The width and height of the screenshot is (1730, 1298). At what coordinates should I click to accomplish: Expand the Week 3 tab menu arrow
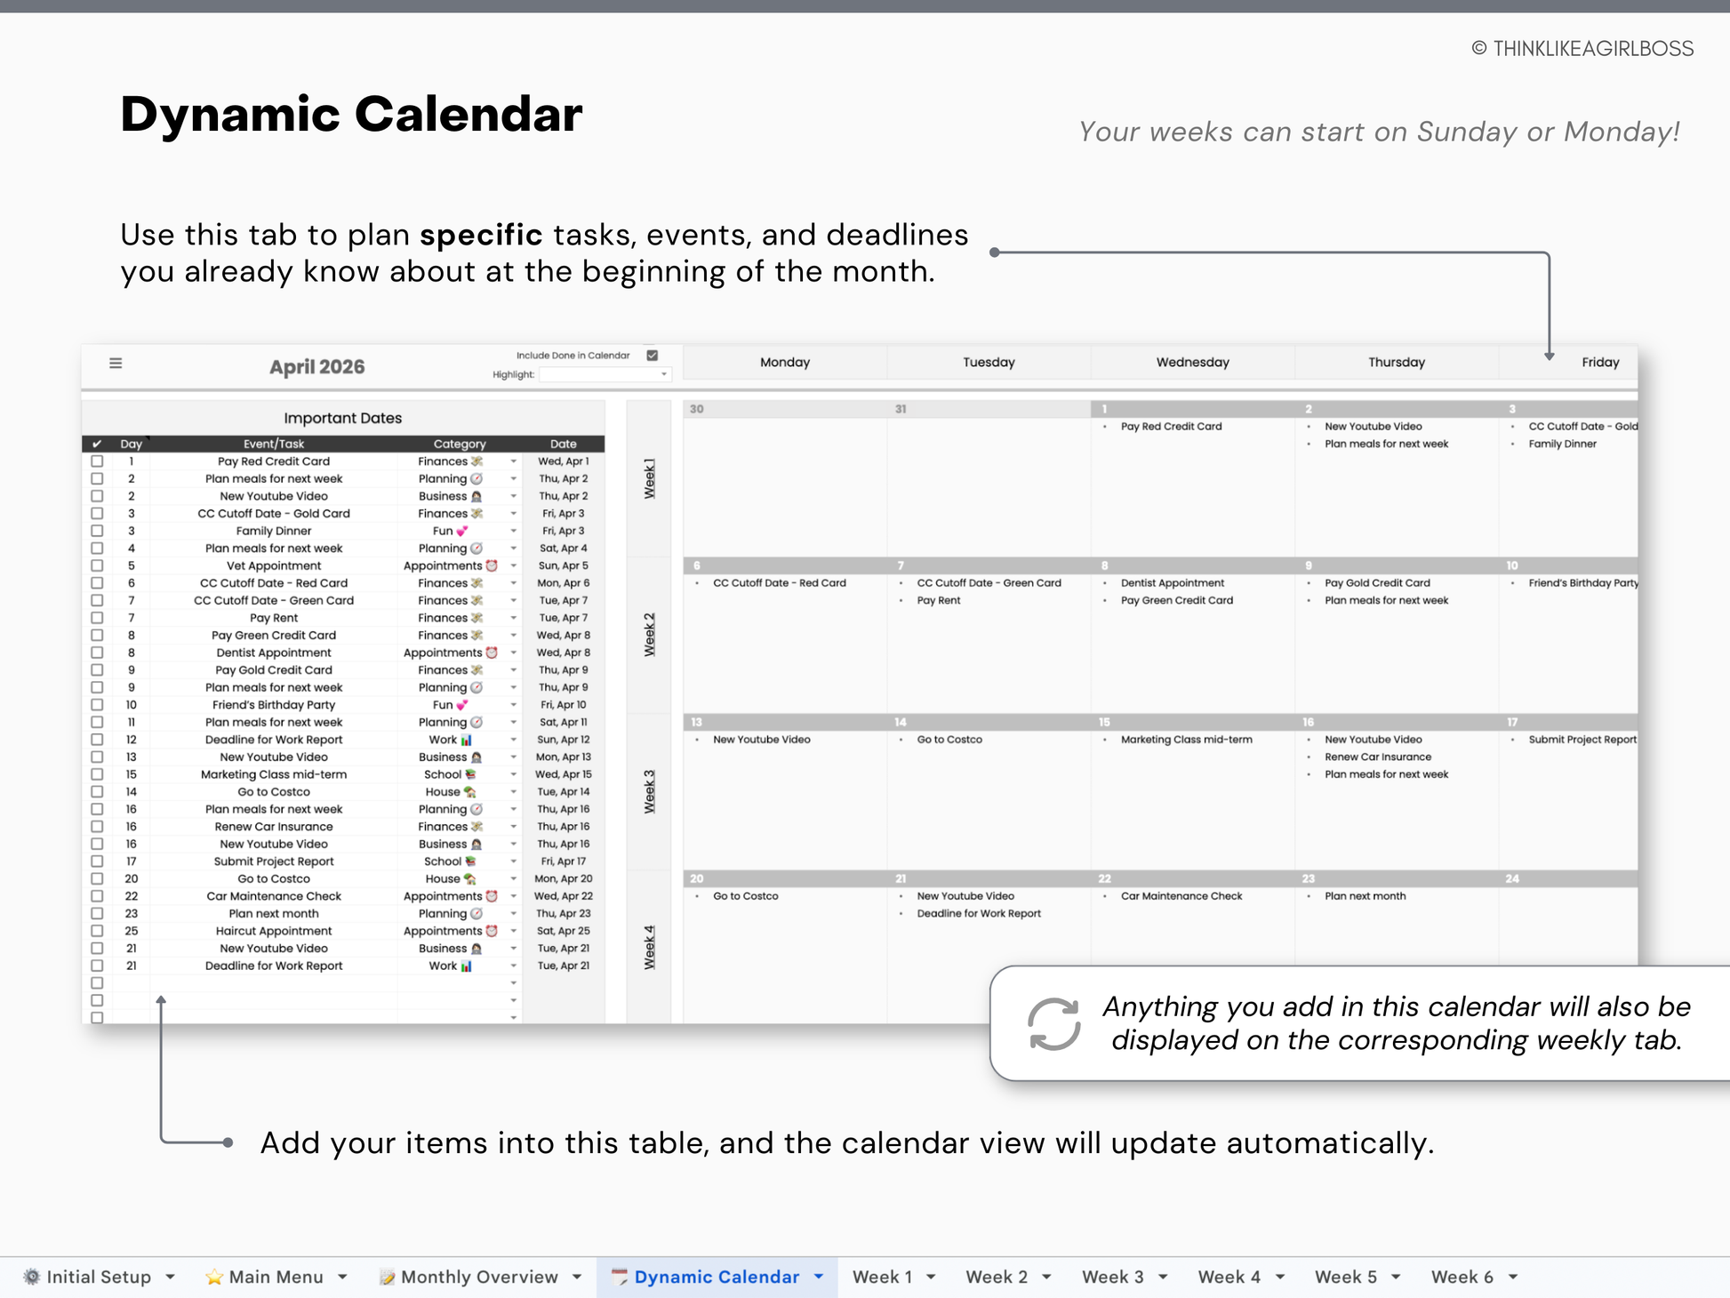(x=1163, y=1277)
